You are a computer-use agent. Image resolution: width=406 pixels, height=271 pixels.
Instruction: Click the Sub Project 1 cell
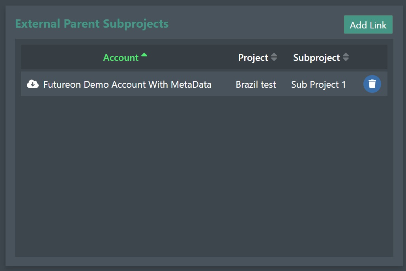pos(318,85)
